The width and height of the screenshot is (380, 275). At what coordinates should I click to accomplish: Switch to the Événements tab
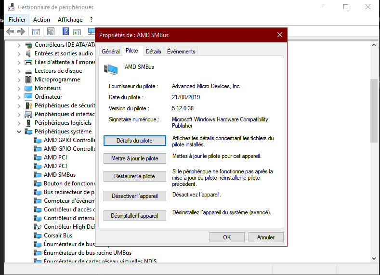click(x=181, y=52)
